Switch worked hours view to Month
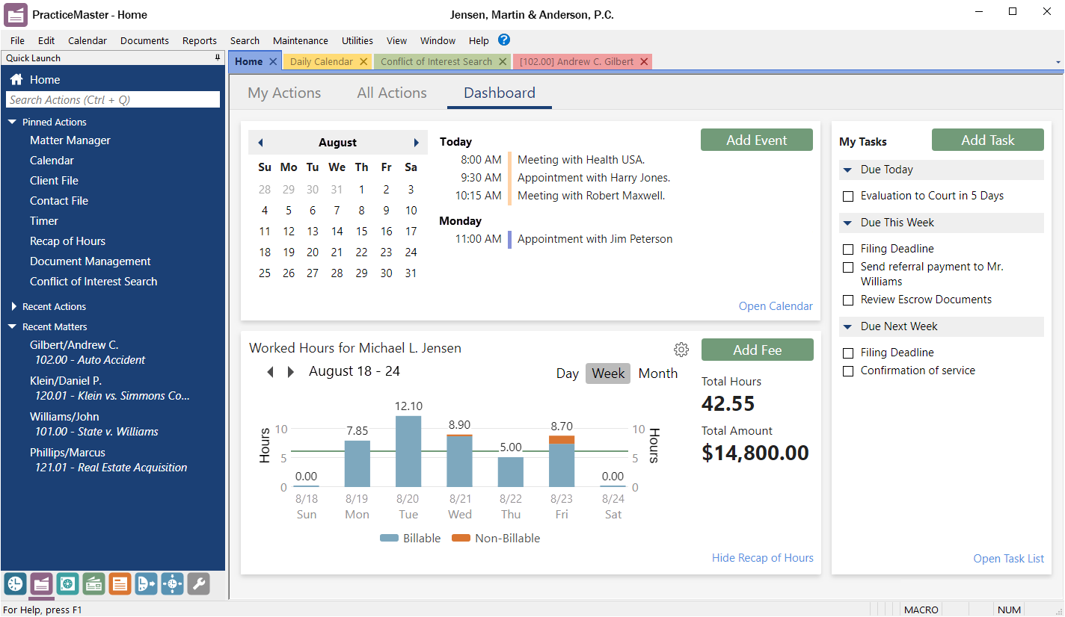This screenshot has width=1065, height=617. point(658,373)
